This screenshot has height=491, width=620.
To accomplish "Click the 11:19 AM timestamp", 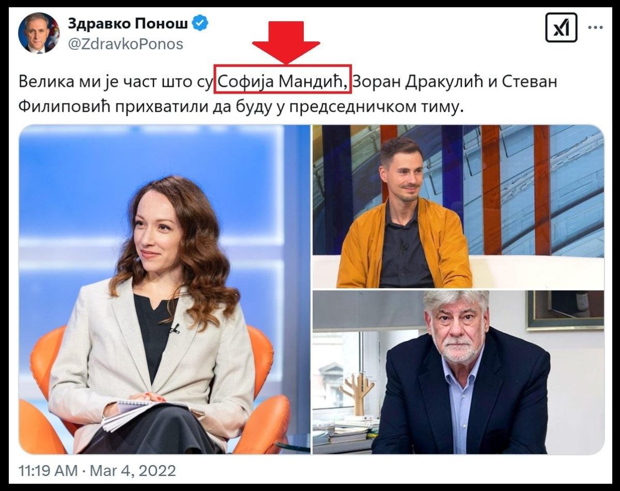I will point(48,471).
